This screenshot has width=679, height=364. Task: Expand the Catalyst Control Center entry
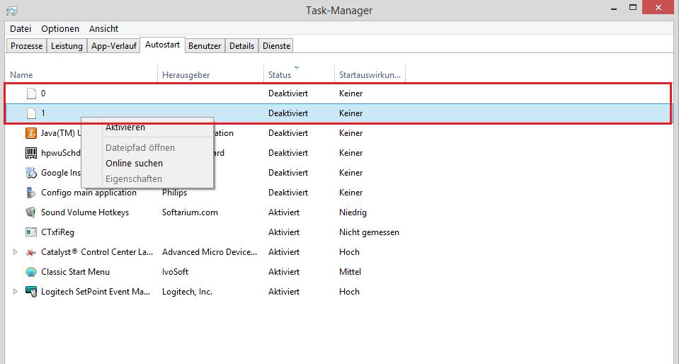pyautogui.click(x=16, y=252)
